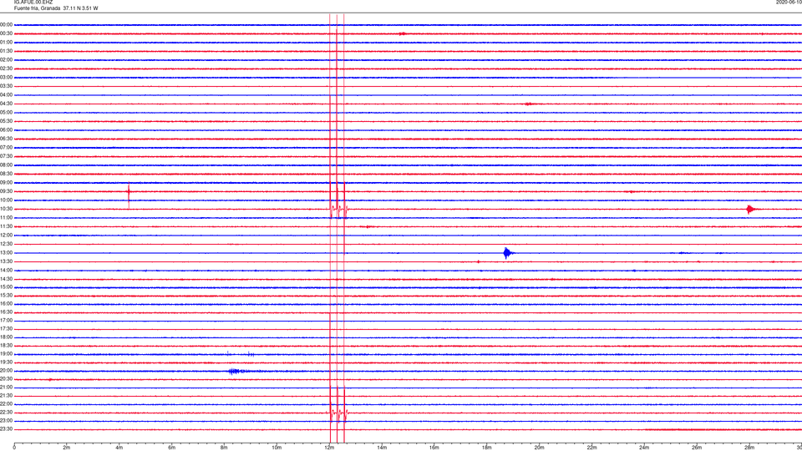Select the 26m x-axis label

point(697,448)
